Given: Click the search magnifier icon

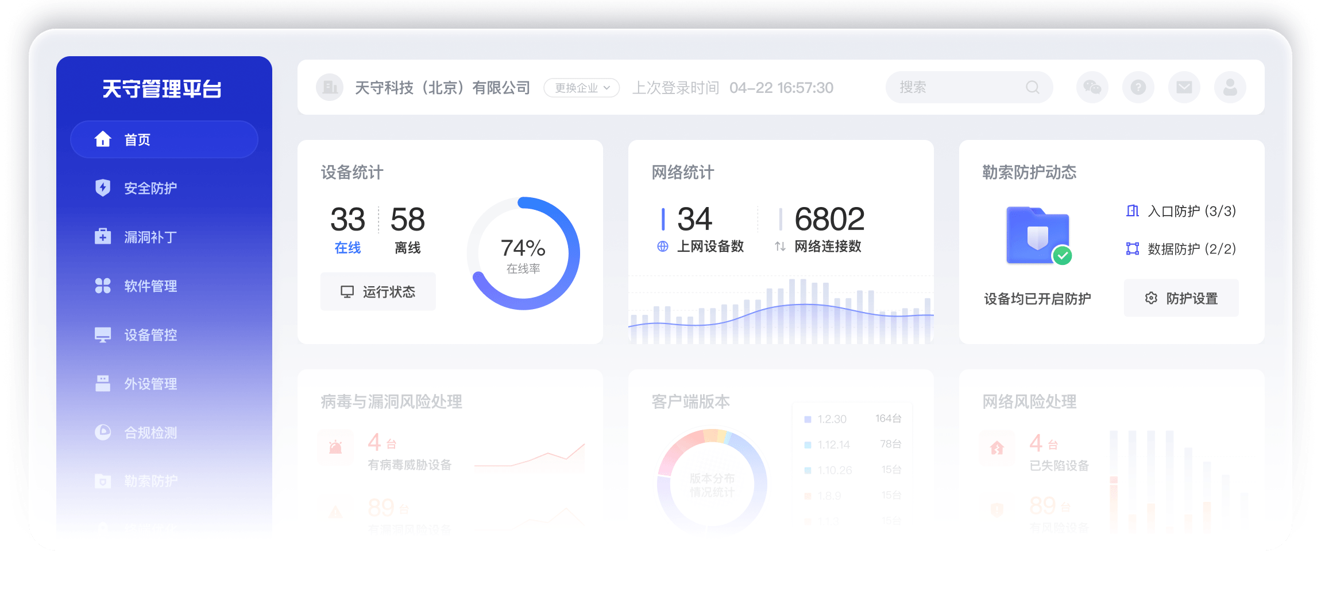Looking at the screenshot, I should coord(1033,87).
